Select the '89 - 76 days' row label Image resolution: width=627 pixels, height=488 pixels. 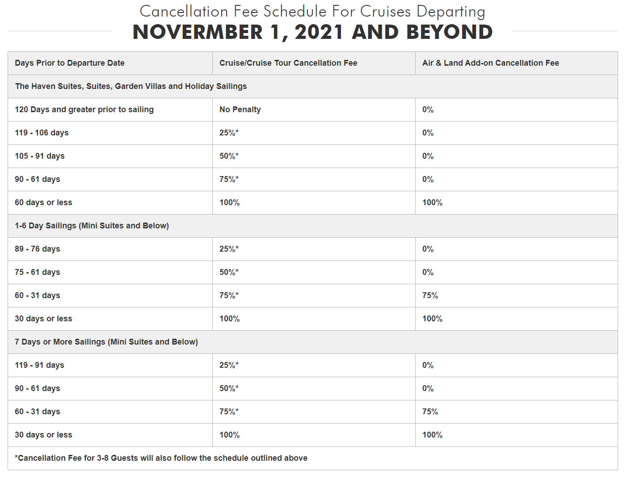(x=38, y=249)
